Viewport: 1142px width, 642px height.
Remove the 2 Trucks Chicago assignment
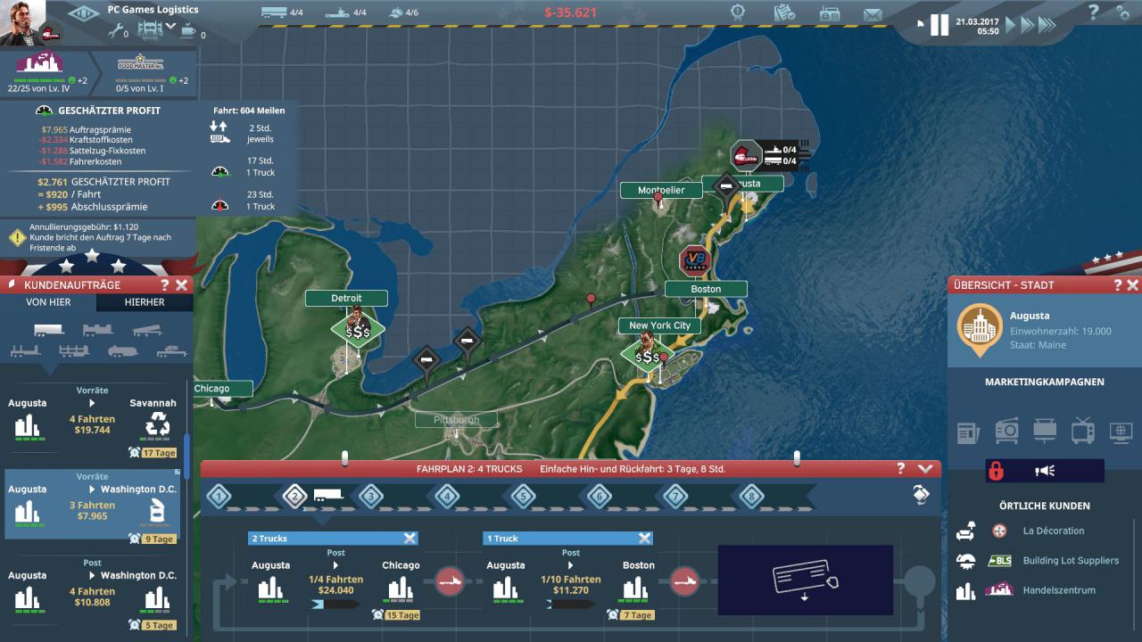click(x=410, y=539)
